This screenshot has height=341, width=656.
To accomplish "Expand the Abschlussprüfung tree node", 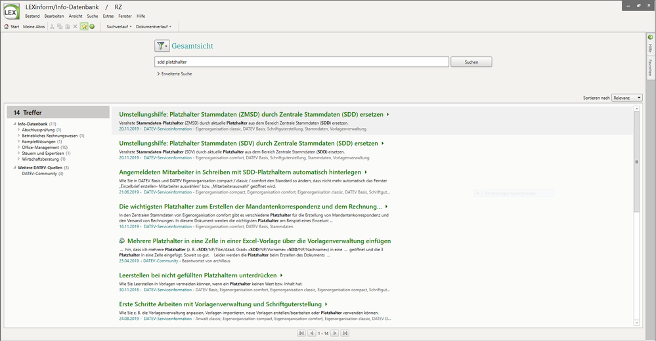I will (x=19, y=130).
